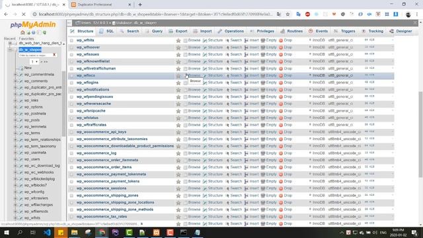Image resolution: width=423 pixels, height=238 pixels.
Task: Check the wp_wflogins table checkbox
Action: (71, 83)
